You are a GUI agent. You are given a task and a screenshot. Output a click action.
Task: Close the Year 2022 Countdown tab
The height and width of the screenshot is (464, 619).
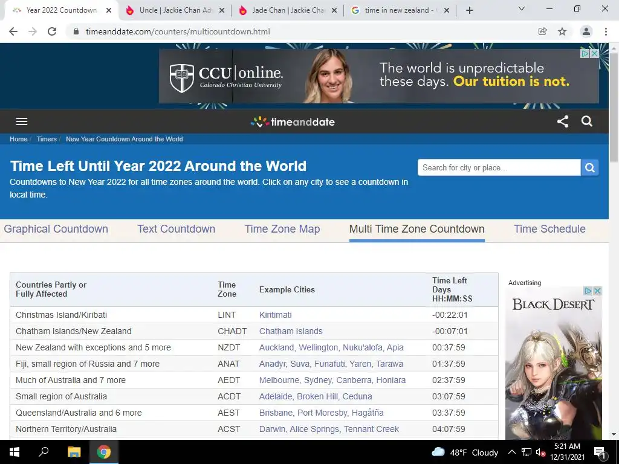click(109, 11)
